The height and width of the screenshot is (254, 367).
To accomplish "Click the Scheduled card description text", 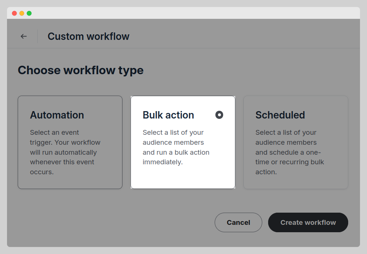I will pos(290,152).
